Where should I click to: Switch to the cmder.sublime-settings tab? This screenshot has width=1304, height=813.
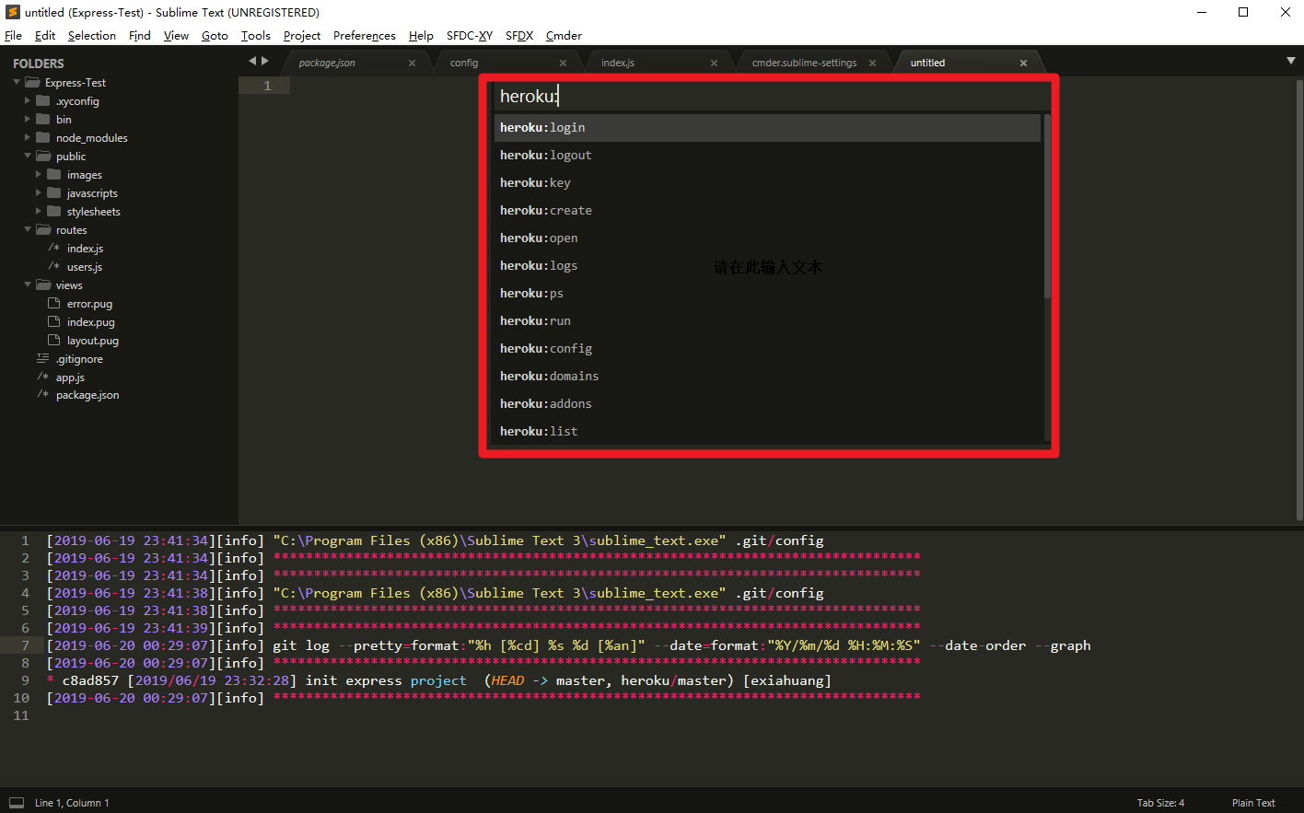pos(804,63)
